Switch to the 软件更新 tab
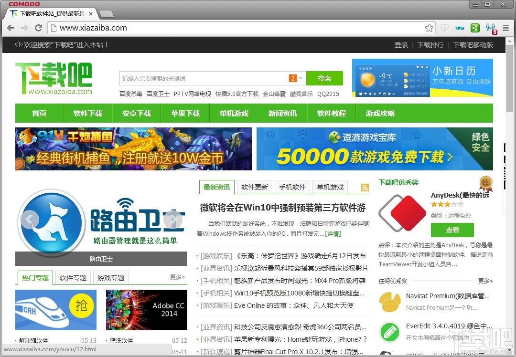The image size is (516, 357). pyautogui.click(x=255, y=187)
